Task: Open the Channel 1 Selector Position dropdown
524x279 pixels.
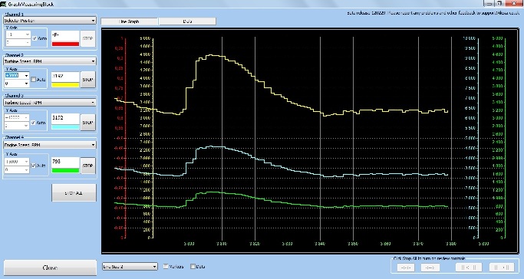Action: click(50, 21)
